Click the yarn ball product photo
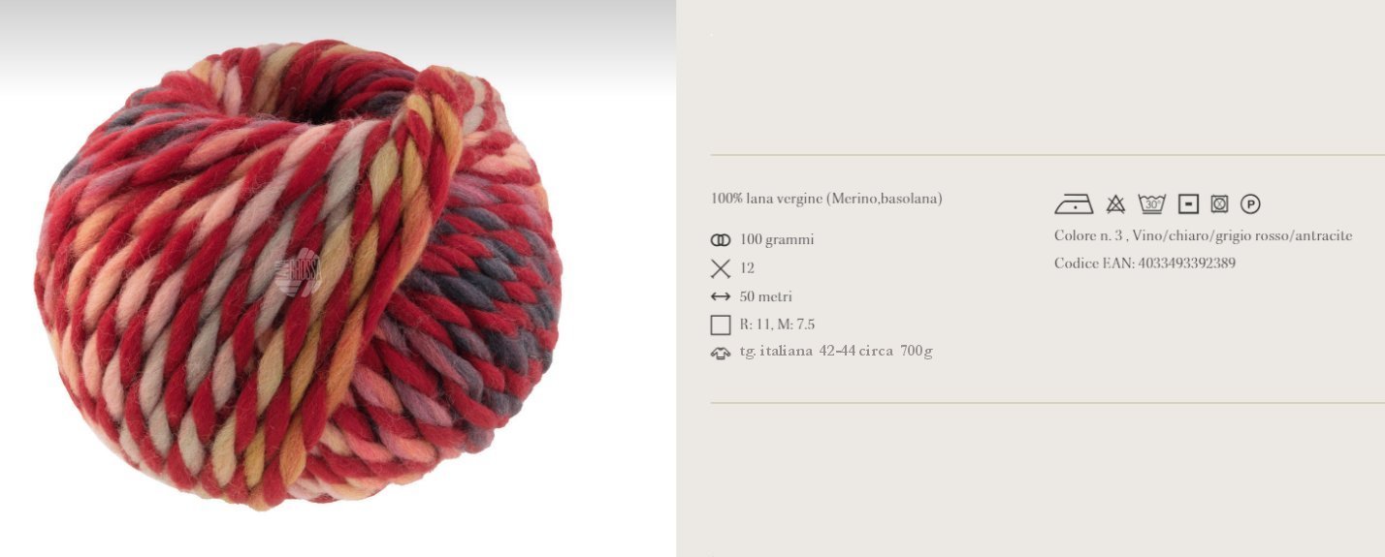 298,274
